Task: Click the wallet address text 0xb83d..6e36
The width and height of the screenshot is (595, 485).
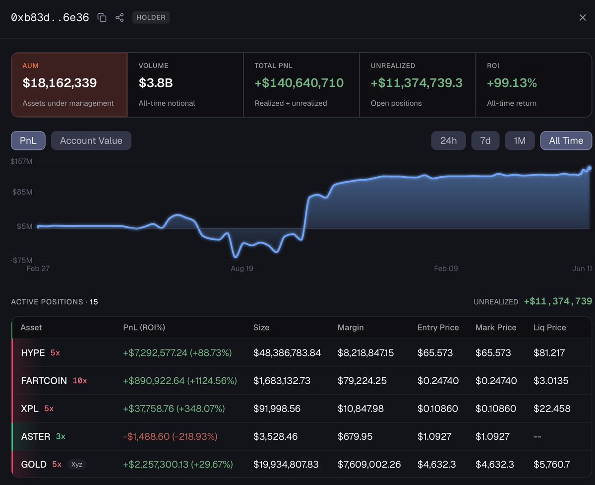Action: click(50, 17)
